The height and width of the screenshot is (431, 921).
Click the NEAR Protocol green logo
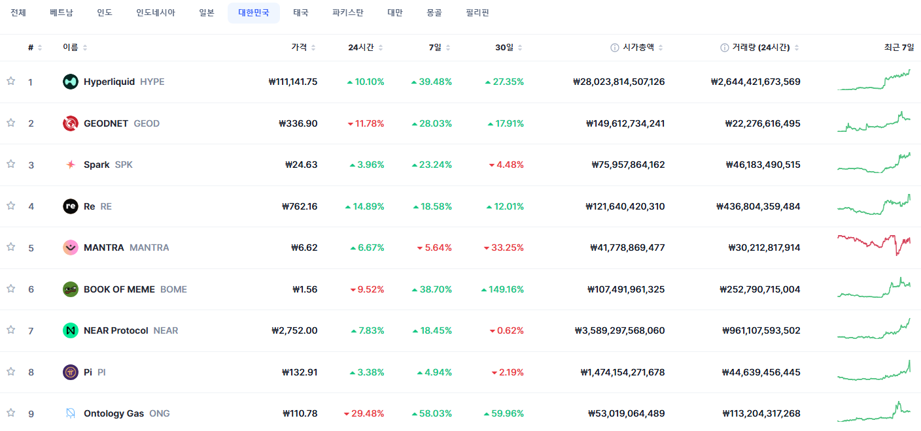click(71, 330)
